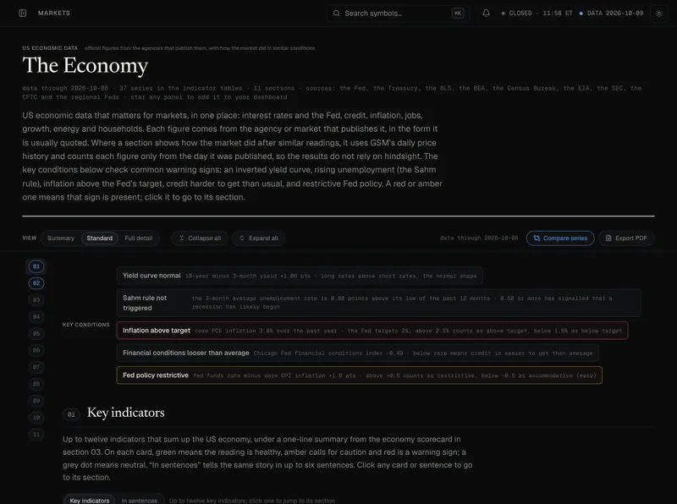This screenshot has width=677, height=504.
Task: Switch to the In sentences tab
Action: (x=140, y=500)
